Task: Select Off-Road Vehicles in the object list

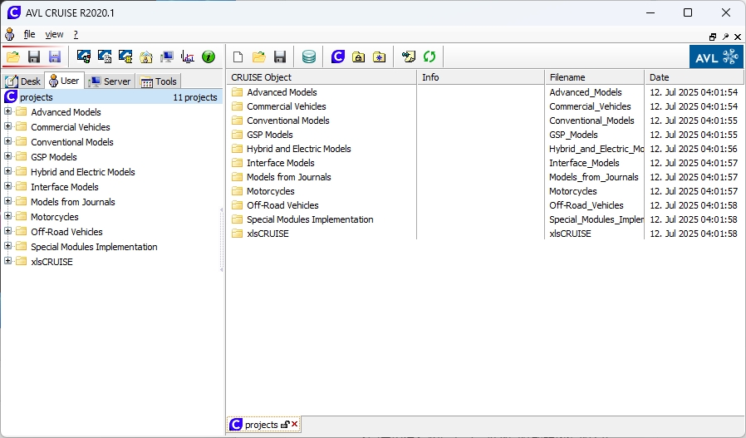Action: (x=282, y=205)
